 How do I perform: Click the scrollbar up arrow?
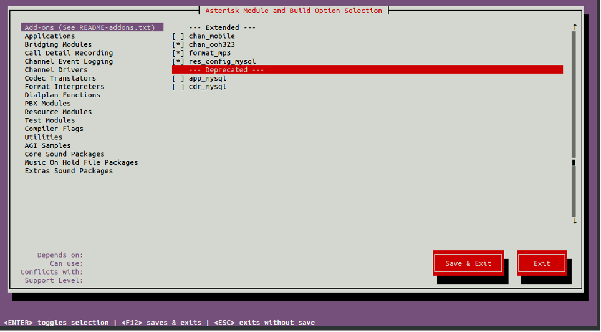575,27
